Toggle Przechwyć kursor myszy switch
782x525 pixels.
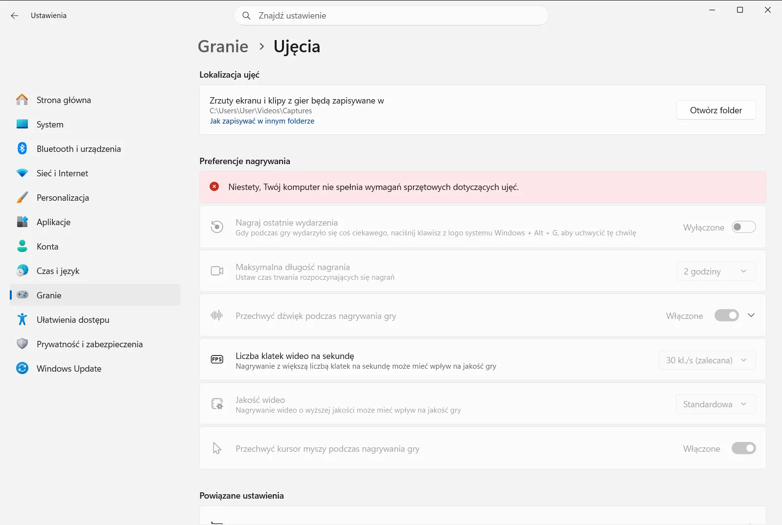point(743,448)
